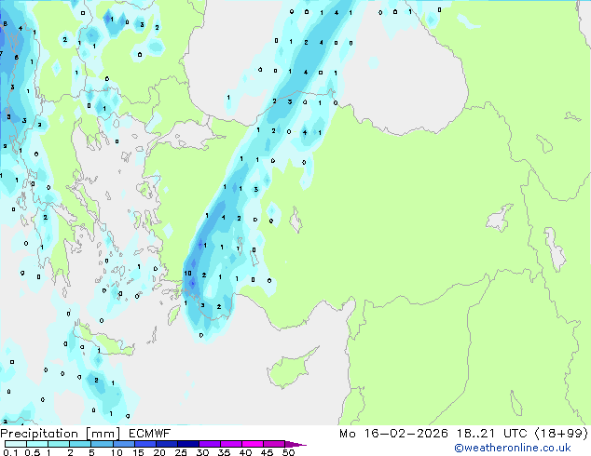
Task: Click legend scale label '15'
Action: click(x=138, y=452)
